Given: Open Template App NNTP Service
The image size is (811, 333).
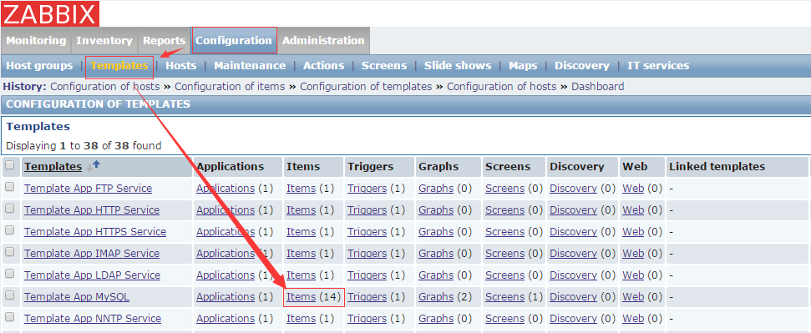Looking at the screenshot, I should pyautogui.click(x=93, y=319).
